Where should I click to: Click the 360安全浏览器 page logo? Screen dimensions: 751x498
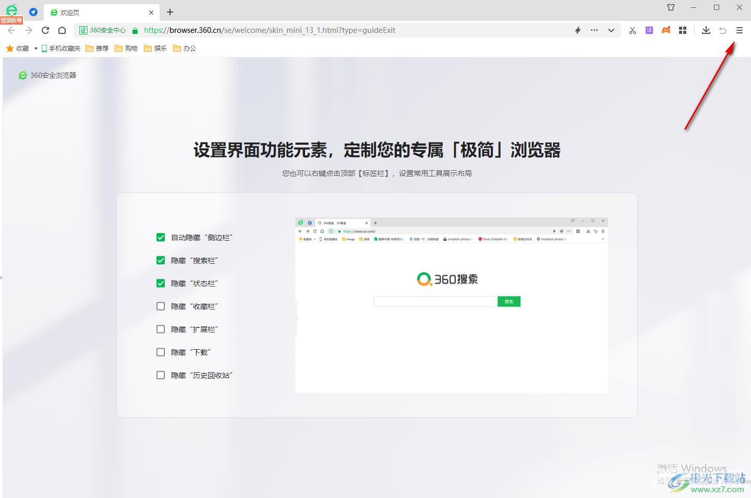(47, 75)
